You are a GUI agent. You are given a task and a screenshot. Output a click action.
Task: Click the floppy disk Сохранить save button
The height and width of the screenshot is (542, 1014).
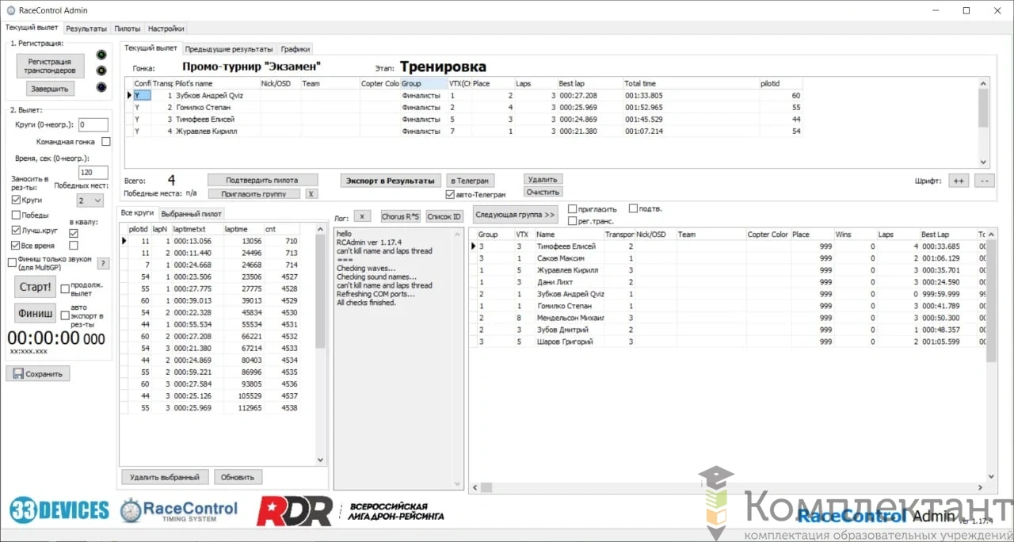(x=38, y=373)
